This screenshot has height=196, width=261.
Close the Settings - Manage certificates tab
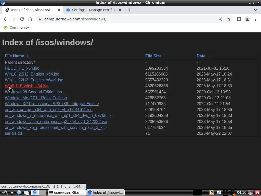coord(120,10)
